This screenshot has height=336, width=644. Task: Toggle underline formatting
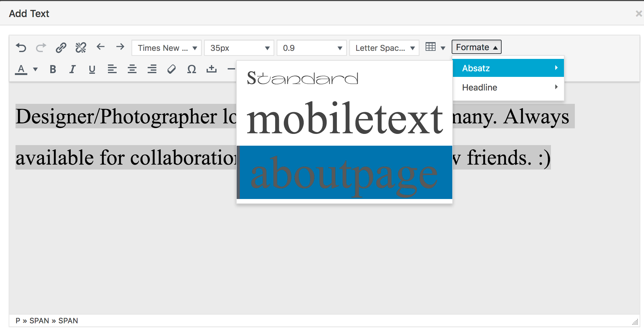pyautogui.click(x=92, y=69)
